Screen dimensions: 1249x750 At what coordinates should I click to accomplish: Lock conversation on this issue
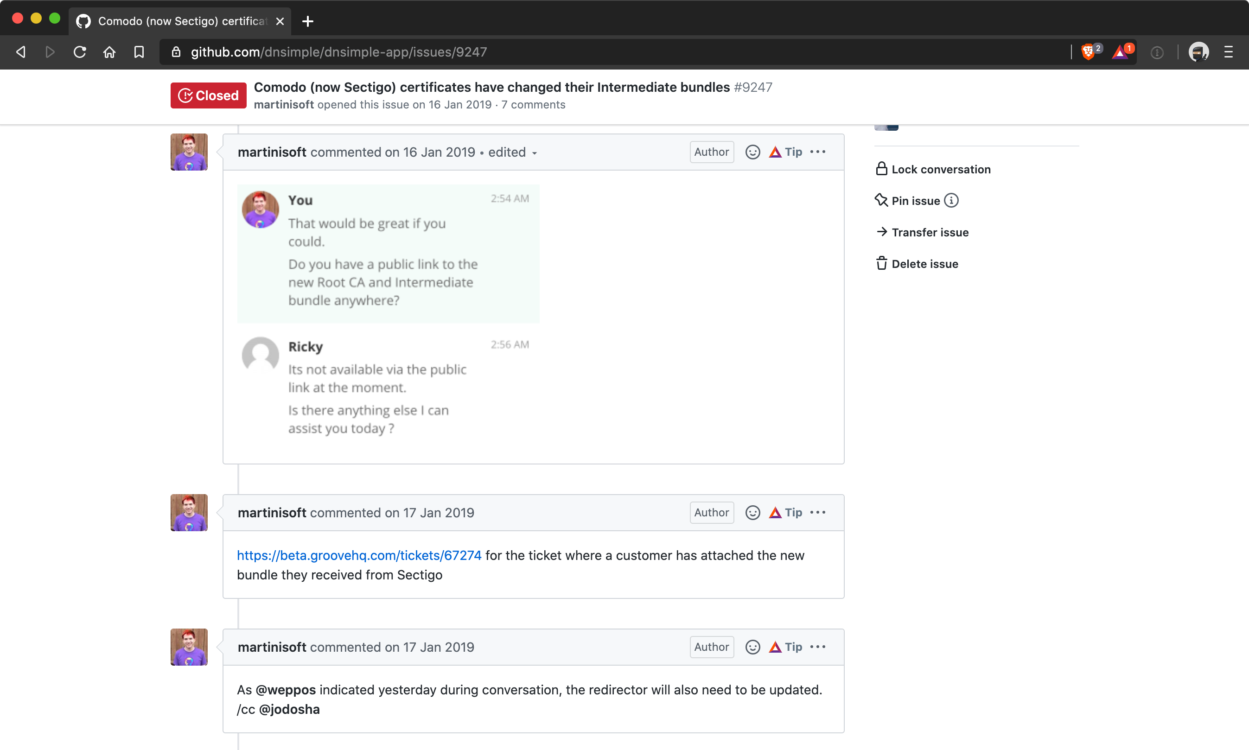[x=933, y=169]
